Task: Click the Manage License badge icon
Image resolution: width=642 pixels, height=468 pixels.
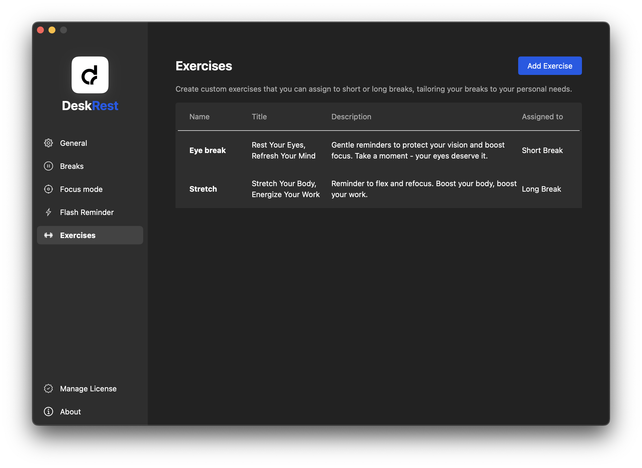Action: (48, 388)
